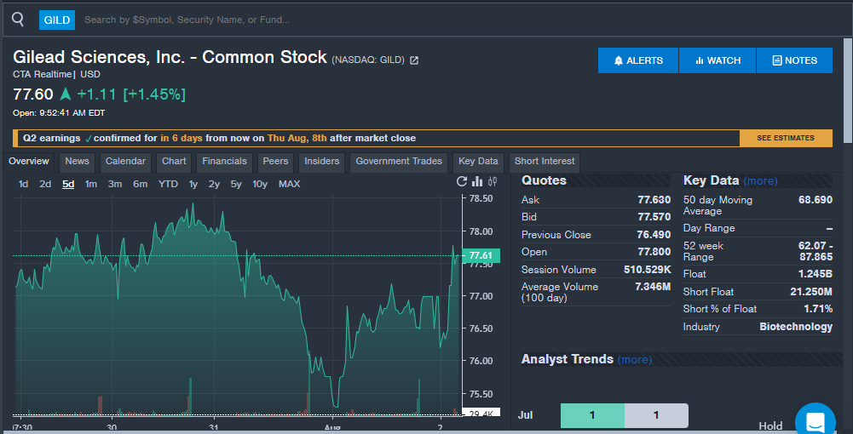The image size is (853, 434).
Task: Open NOTES for this stock
Action: (794, 60)
